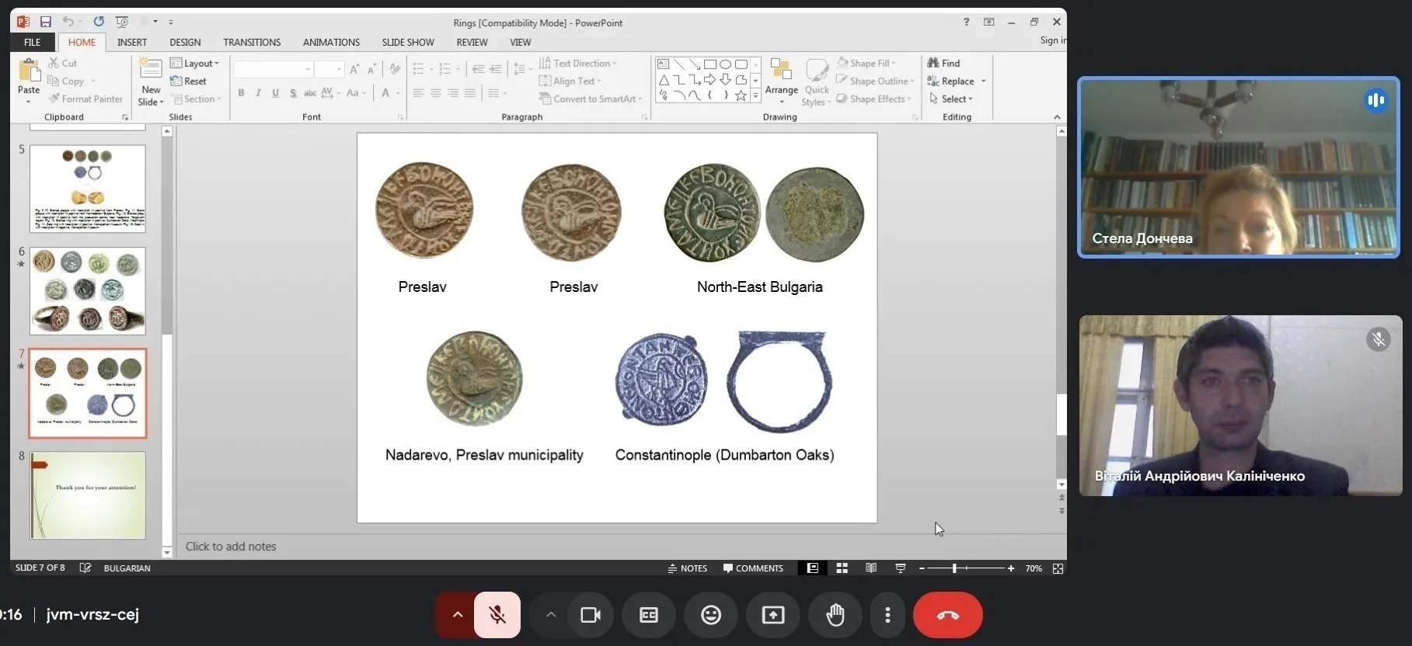Click the Save icon in title bar

(45, 23)
